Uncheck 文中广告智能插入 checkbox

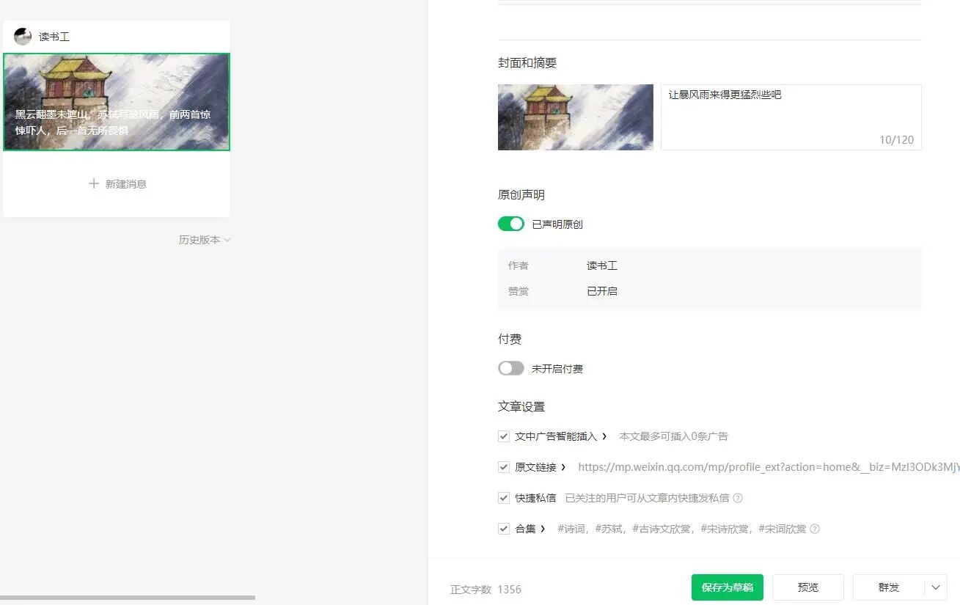coord(504,436)
